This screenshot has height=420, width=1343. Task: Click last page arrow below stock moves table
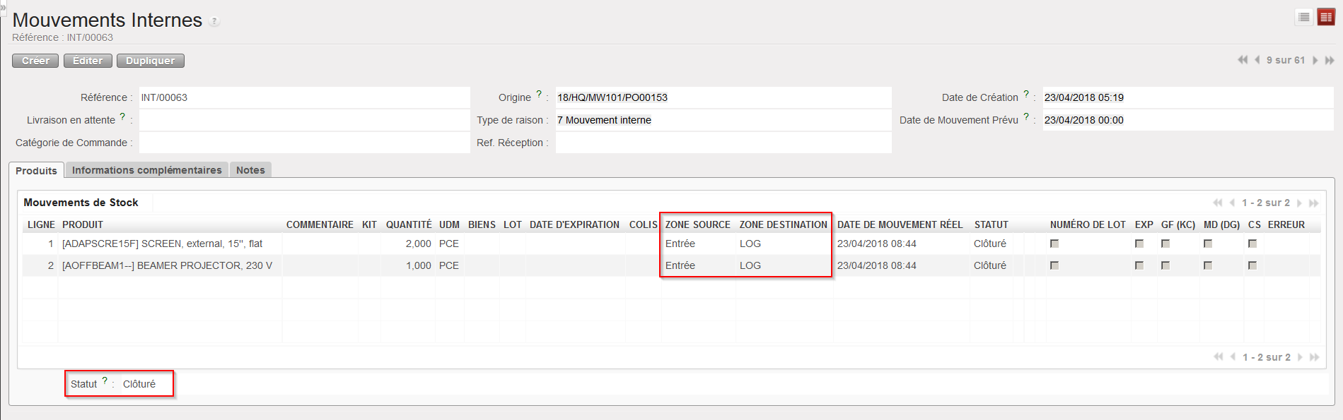(1314, 357)
